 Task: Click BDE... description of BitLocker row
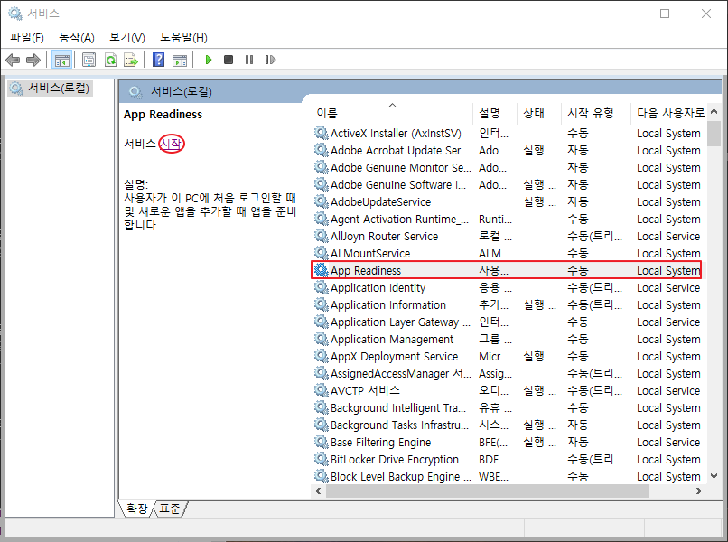492,459
